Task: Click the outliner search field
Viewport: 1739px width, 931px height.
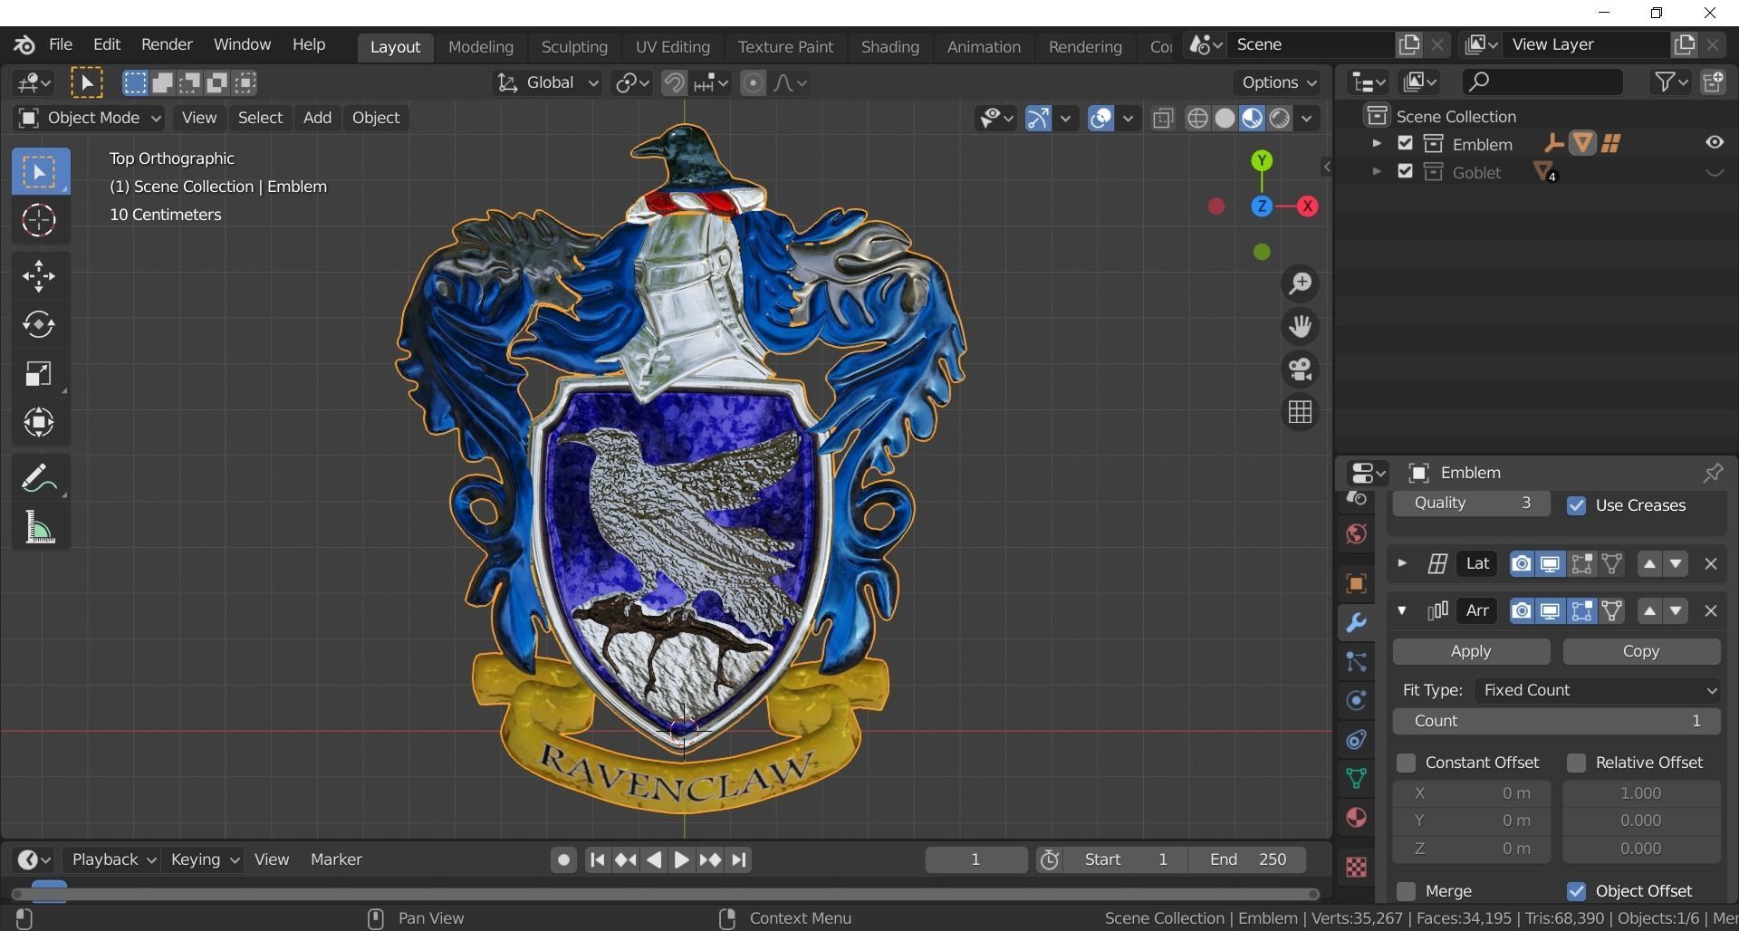Action: (1542, 82)
